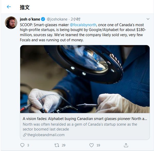154x151 pixels.
Task: Click the 'A vision fades' article headline
Action: 85,119
